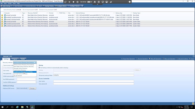Viewport: 195px width, 109px height.
Task: Click the clipboard icon in the remote toolbar
Action: tap(99, 2)
